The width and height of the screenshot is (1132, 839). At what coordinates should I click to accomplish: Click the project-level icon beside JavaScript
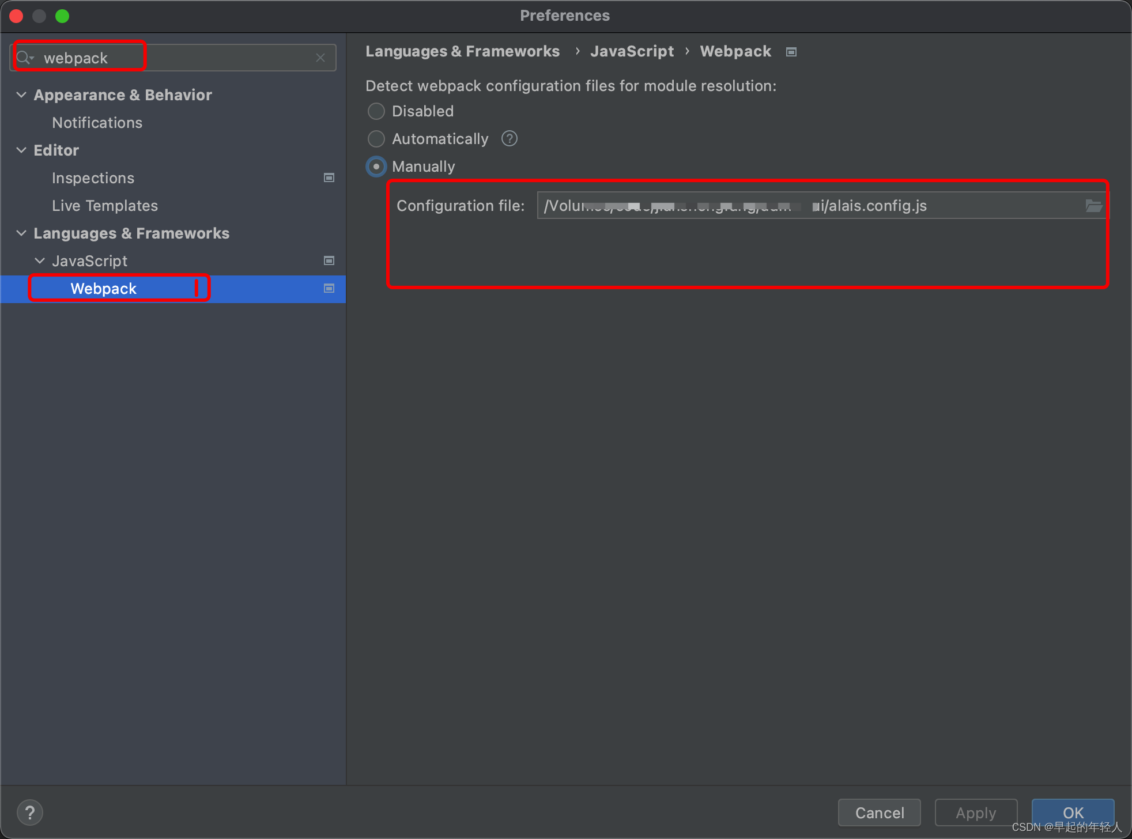pos(329,260)
